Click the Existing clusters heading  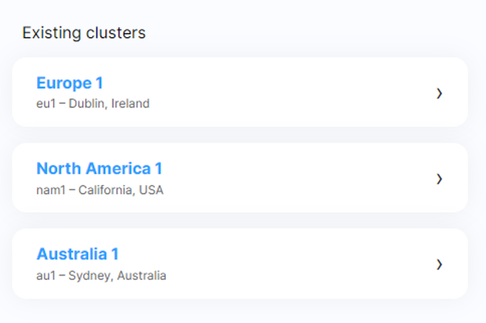[84, 33]
